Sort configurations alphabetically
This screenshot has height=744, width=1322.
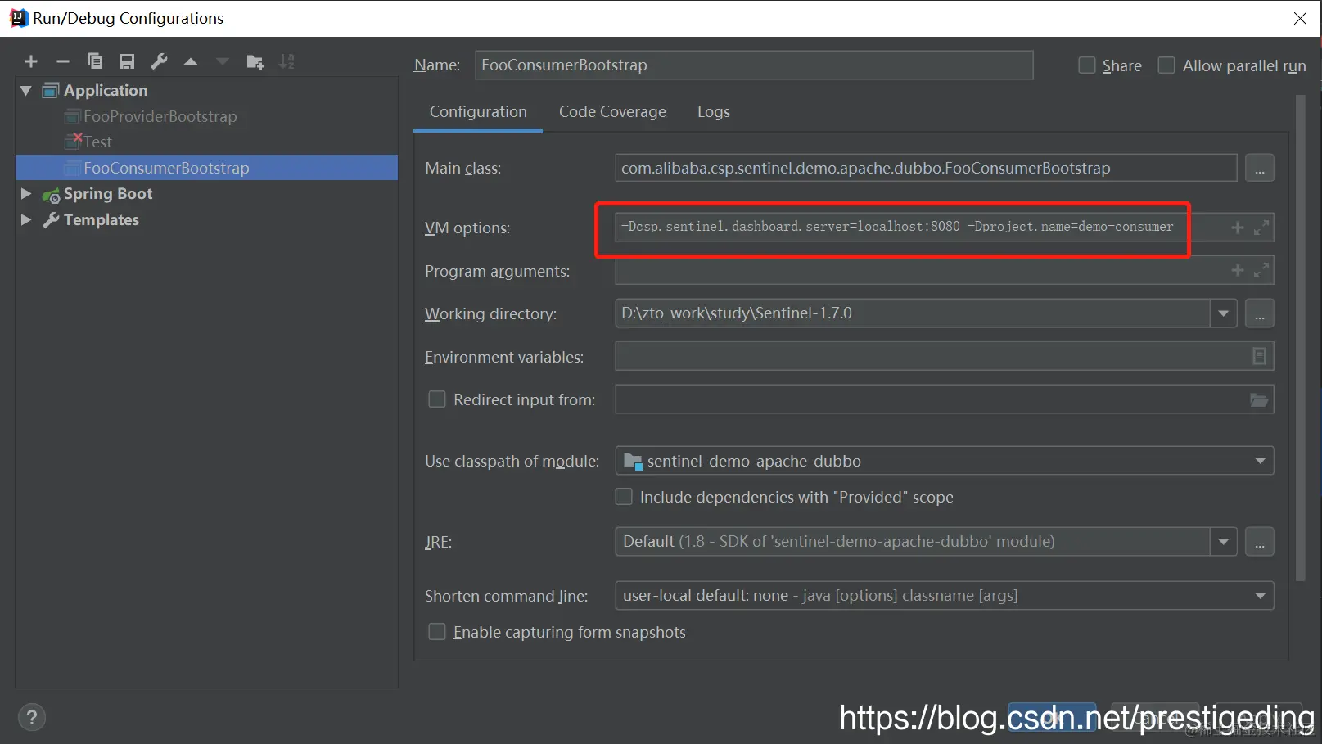pyautogui.click(x=287, y=61)
